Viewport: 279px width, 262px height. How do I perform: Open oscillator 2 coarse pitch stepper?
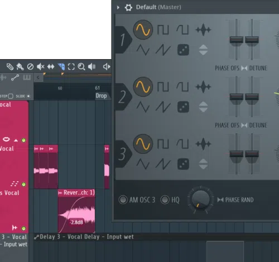(x=203, y=107)
